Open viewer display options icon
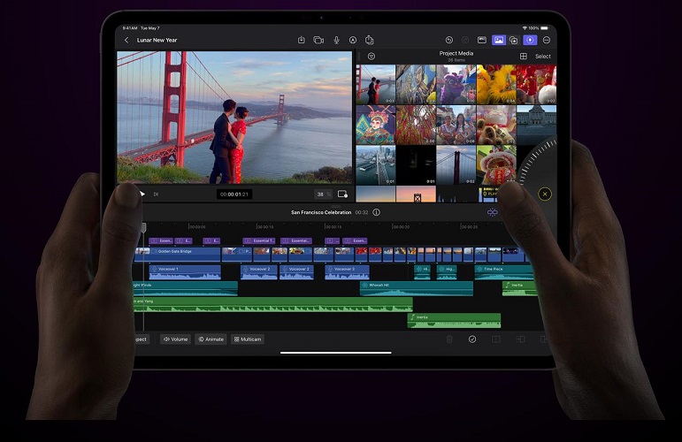682x442 pixels. [x=342, y=194]
